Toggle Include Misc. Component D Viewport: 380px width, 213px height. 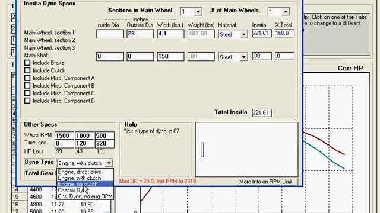coord(27,101)
